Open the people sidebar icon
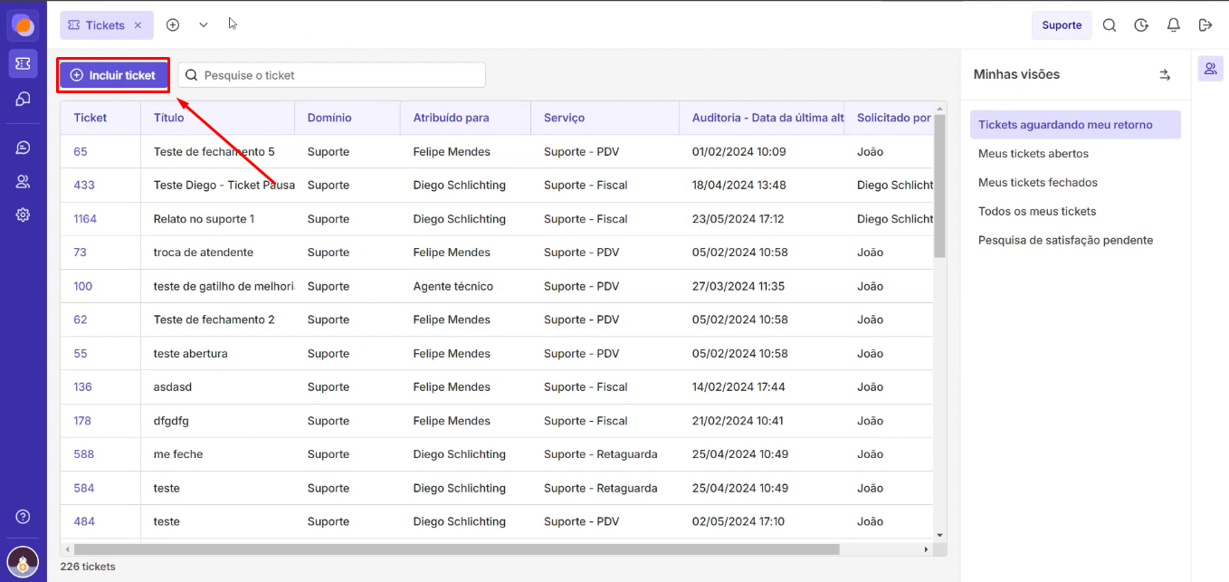The height and width of the screenshot is (582, 1229). point(24,181)
